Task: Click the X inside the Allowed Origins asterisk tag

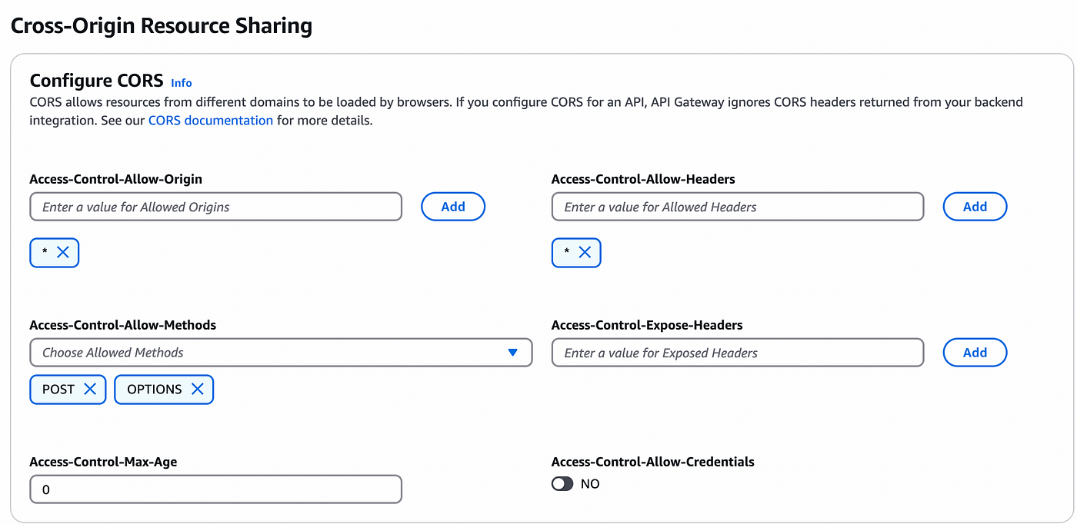Action: click(63, 252)
